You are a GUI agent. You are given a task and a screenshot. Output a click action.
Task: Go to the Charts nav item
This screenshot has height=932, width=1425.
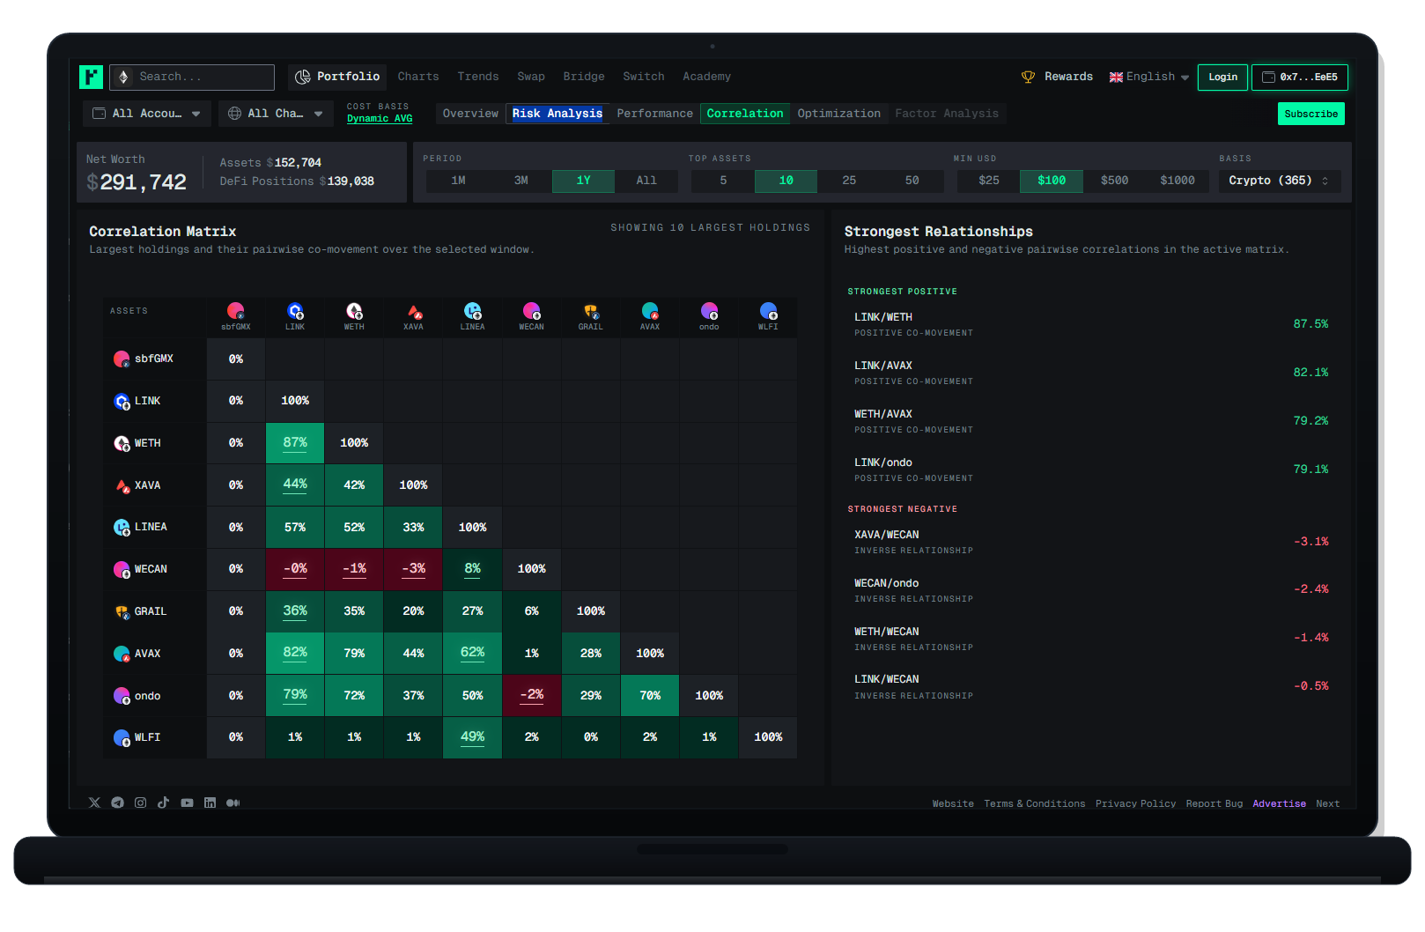tap(418, 77)
